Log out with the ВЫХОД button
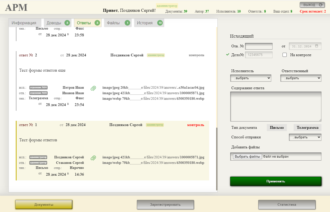 [312, 5]
